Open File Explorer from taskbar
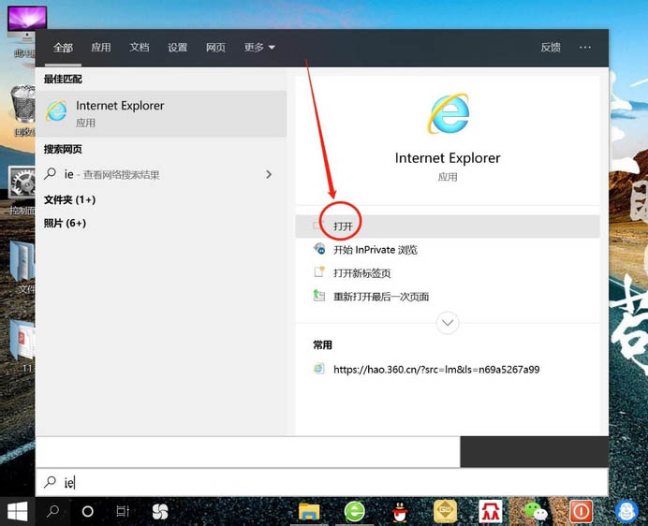 point(309,512)
